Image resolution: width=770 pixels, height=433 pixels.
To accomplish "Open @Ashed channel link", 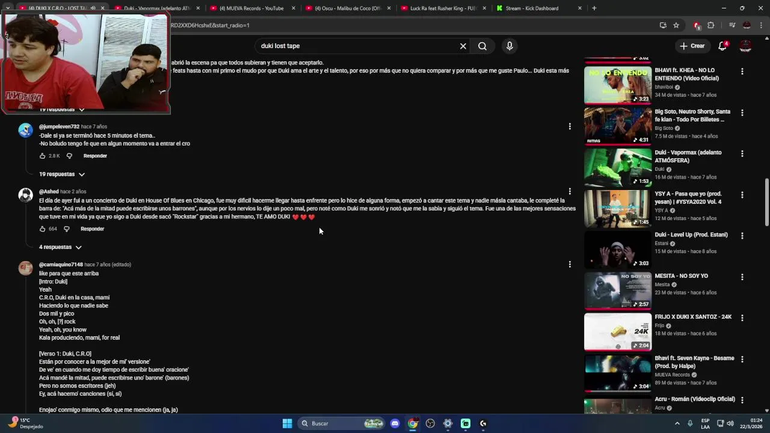I will click(49, 192).
